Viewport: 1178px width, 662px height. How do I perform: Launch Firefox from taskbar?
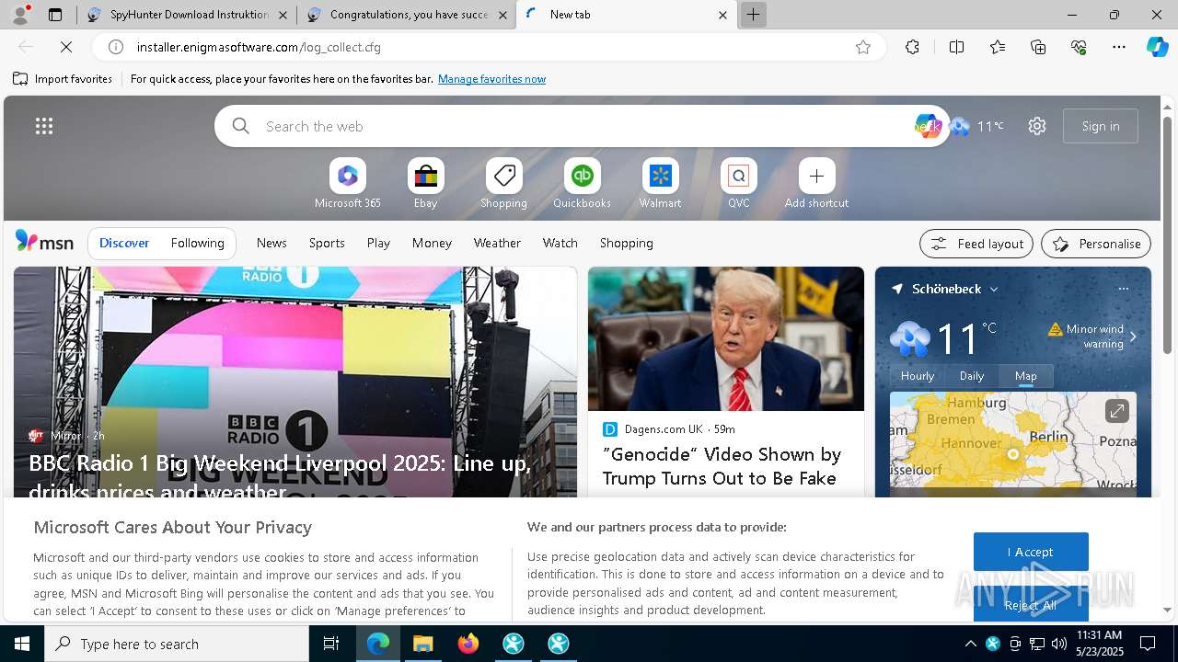click(x=468, y=644)
